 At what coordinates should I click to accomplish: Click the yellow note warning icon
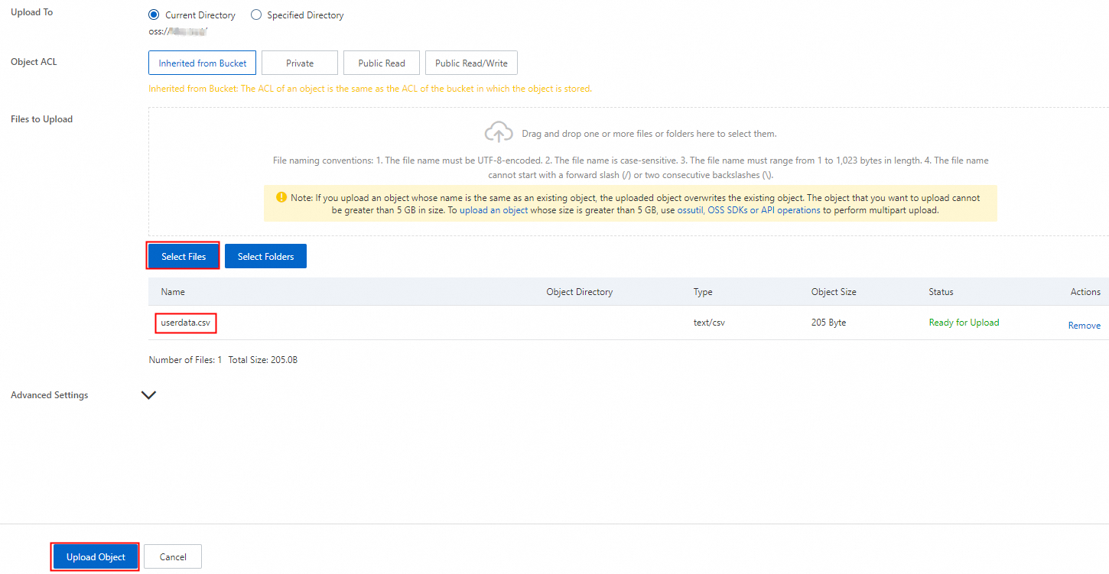(x=281, y=197)
